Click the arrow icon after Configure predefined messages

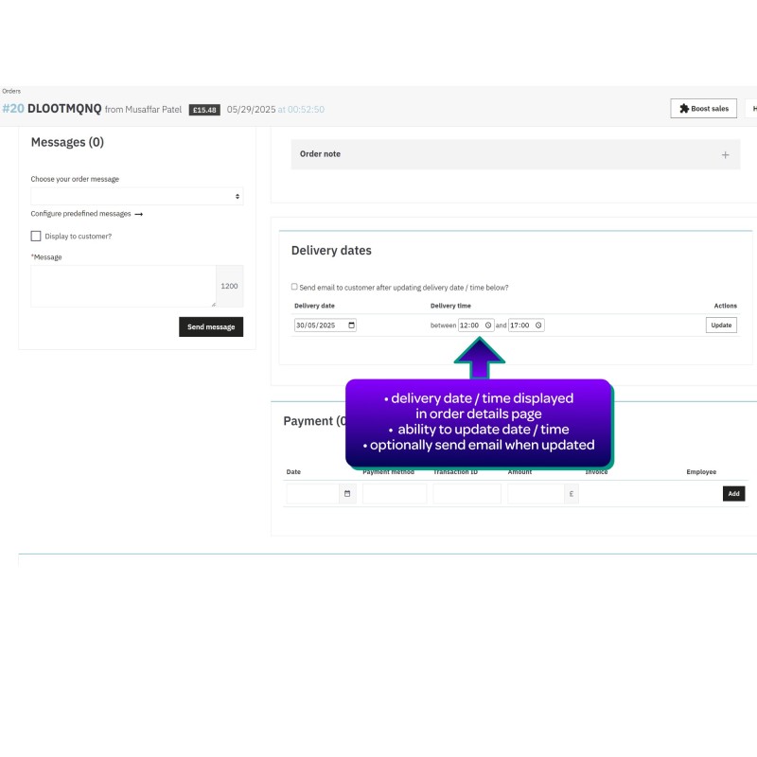pos(138,214)
